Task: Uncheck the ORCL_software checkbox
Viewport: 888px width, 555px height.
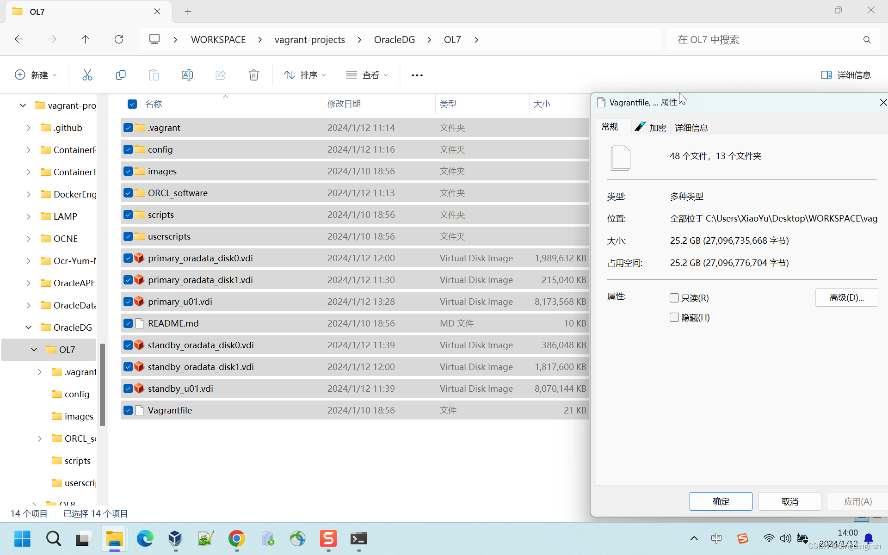Action: (128, 193)
